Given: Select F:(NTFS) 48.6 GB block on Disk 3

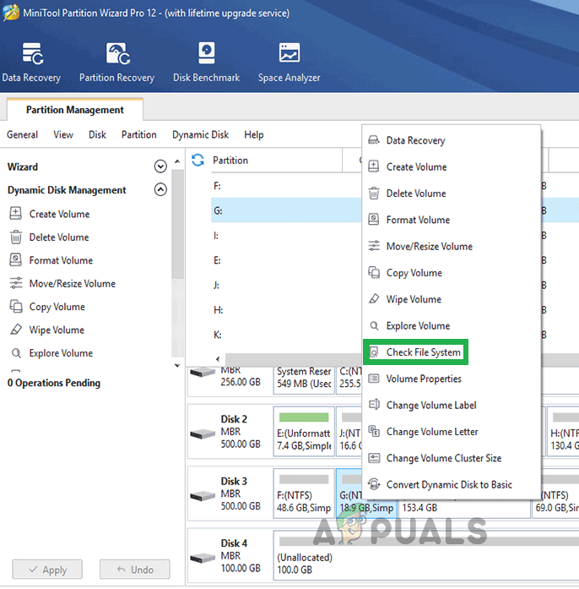Looking at the screenshot, I should point(304,494).
